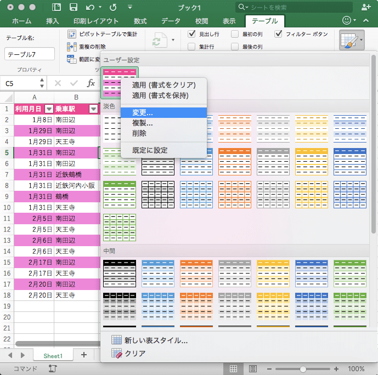Click the zoom slider handle
The height and width of the screenshot is (375, 378).
[x=303, y=369]
